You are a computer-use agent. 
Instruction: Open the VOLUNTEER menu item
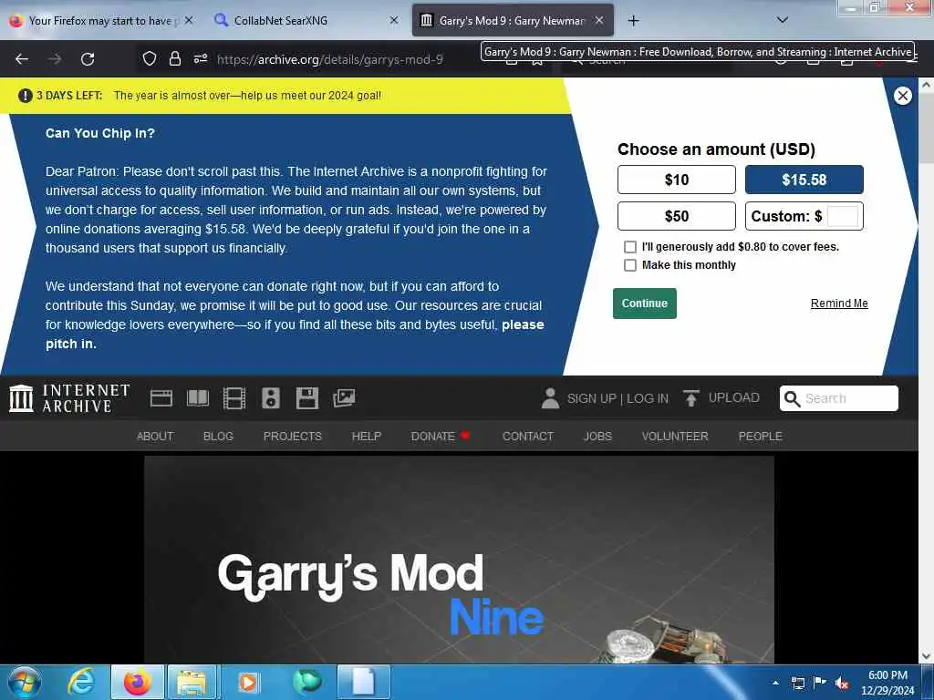click(x=675, y=437)
